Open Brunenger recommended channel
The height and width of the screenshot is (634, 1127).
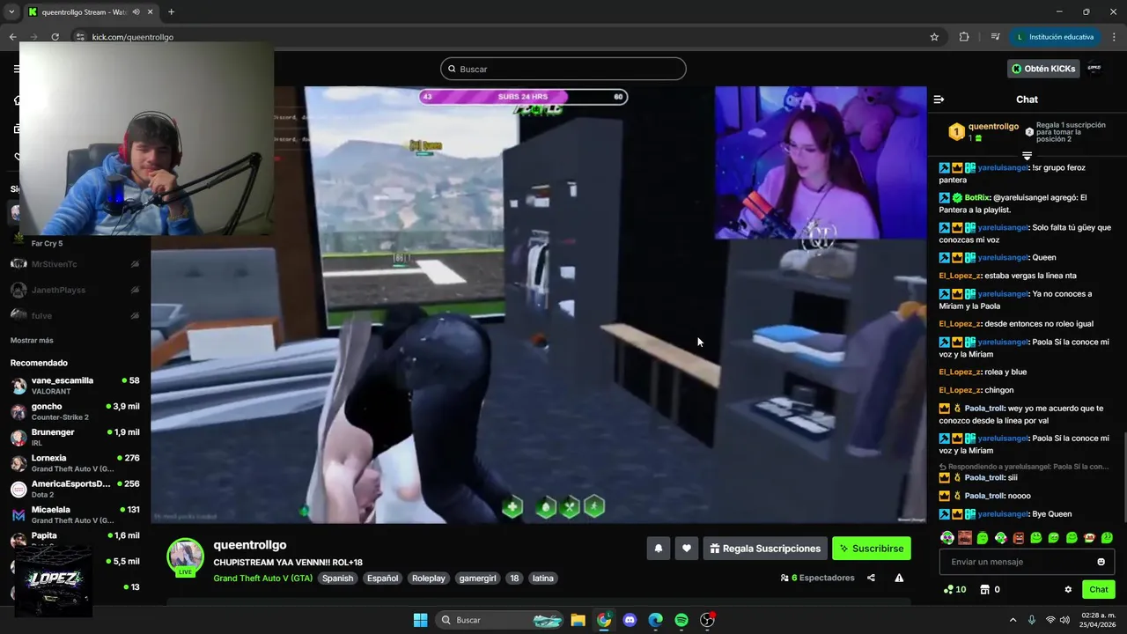pyautogui.click(x=75, y=438)
